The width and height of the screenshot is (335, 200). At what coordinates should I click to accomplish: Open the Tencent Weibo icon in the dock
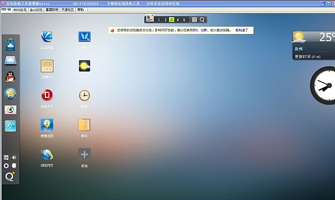coord(10,110)
